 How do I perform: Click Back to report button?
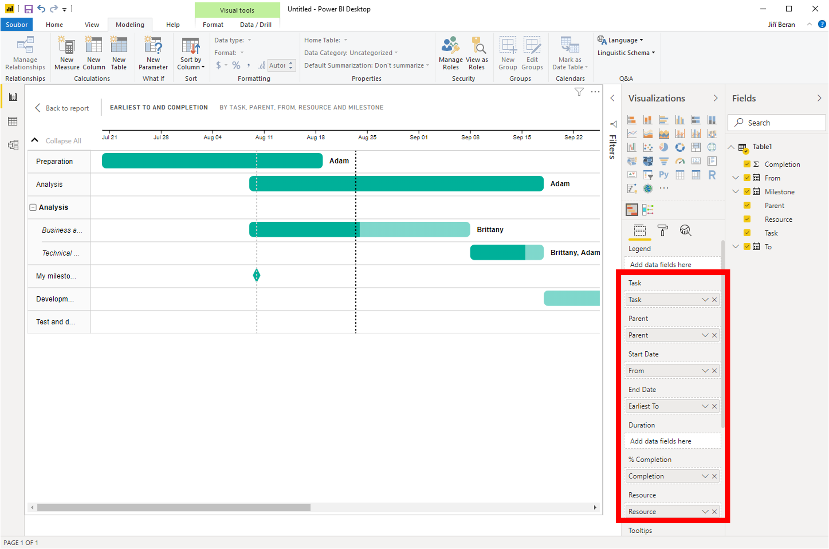[61, 108]
